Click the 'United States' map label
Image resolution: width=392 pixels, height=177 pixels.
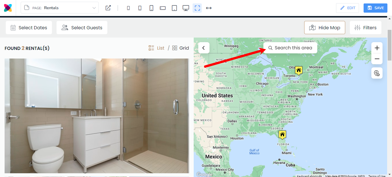[217, 96]
